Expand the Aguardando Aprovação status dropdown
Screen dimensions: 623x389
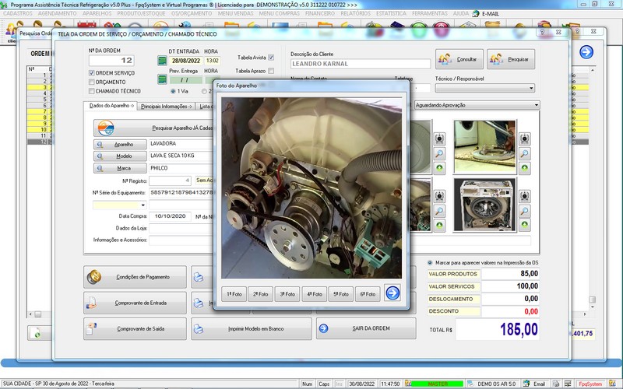click(x=537, y=105)
